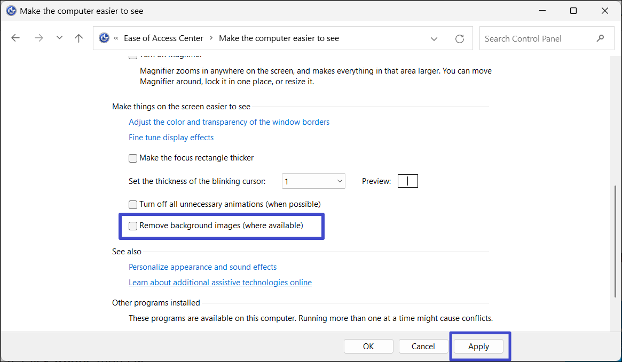622x362 pixels.
Task: Open the Recent locations chevron
Action: pos(59,38)
